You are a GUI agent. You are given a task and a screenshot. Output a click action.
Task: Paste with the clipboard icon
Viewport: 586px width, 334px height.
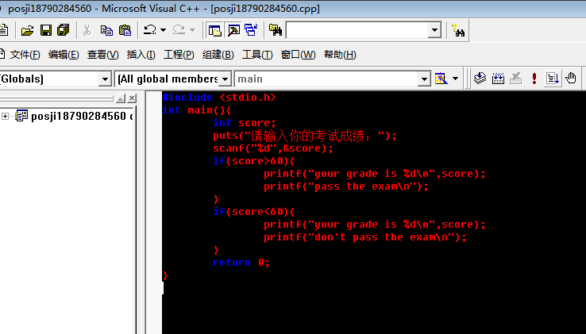coord(125,30)
